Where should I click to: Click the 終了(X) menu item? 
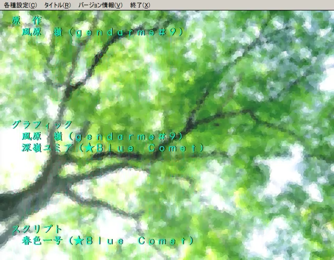[x=140, y=5]
